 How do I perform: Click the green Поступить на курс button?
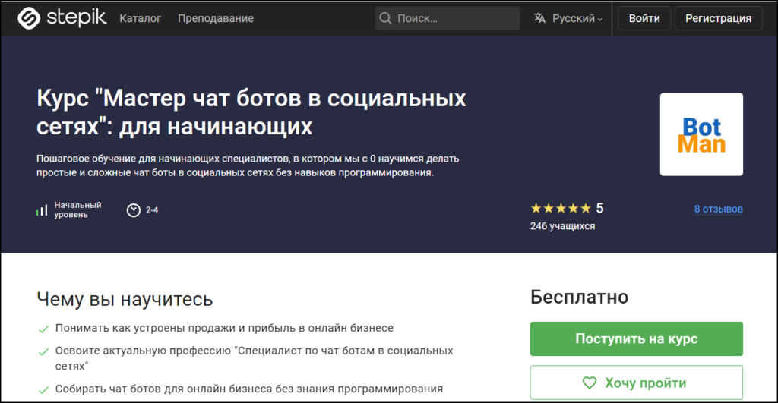(636, 338)
